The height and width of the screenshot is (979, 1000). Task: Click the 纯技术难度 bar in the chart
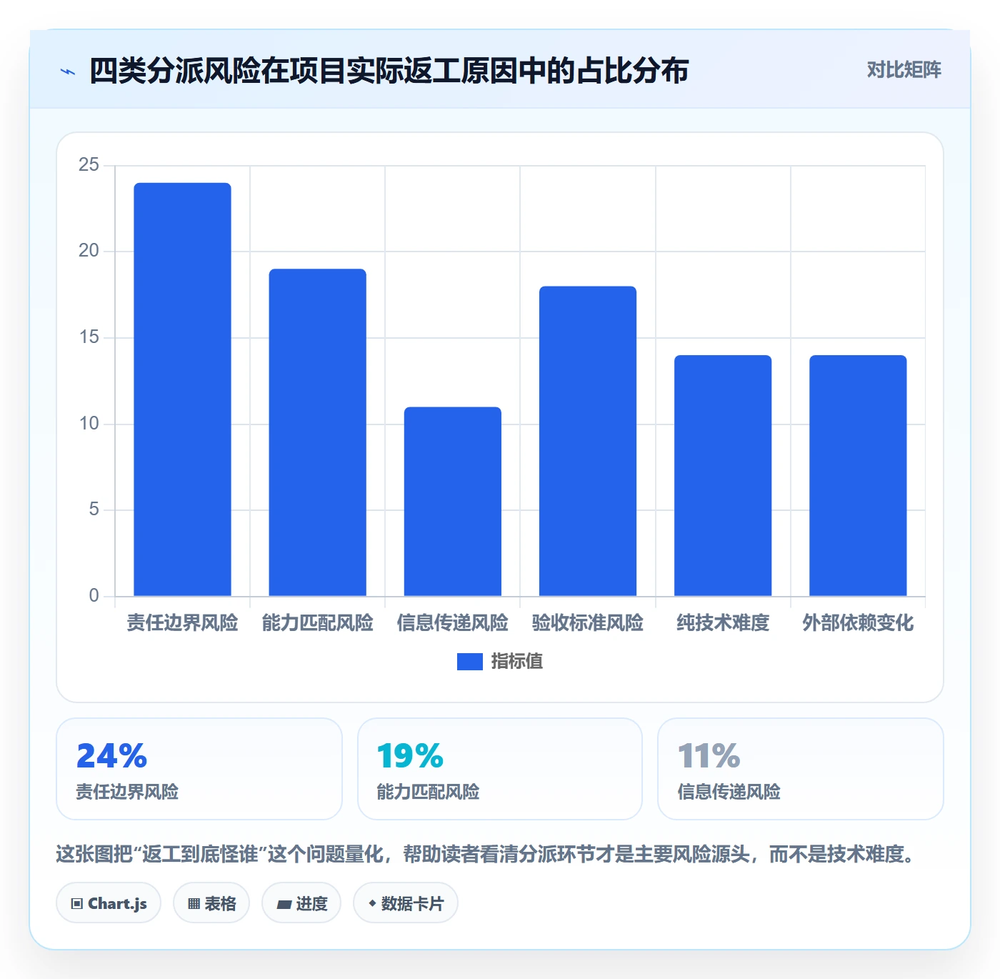pyautogui.click(x=723, y=475)
